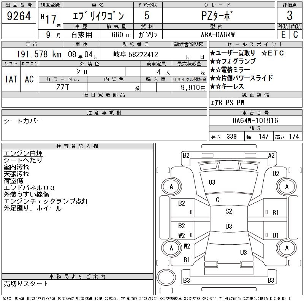Viewport: 304px width, 304px height.
Task: Click the rear-right wheel circle marked A
Action: (287, 248)
